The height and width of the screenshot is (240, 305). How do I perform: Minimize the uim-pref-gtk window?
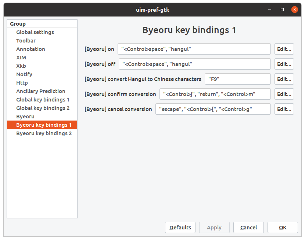coord(270,10)
